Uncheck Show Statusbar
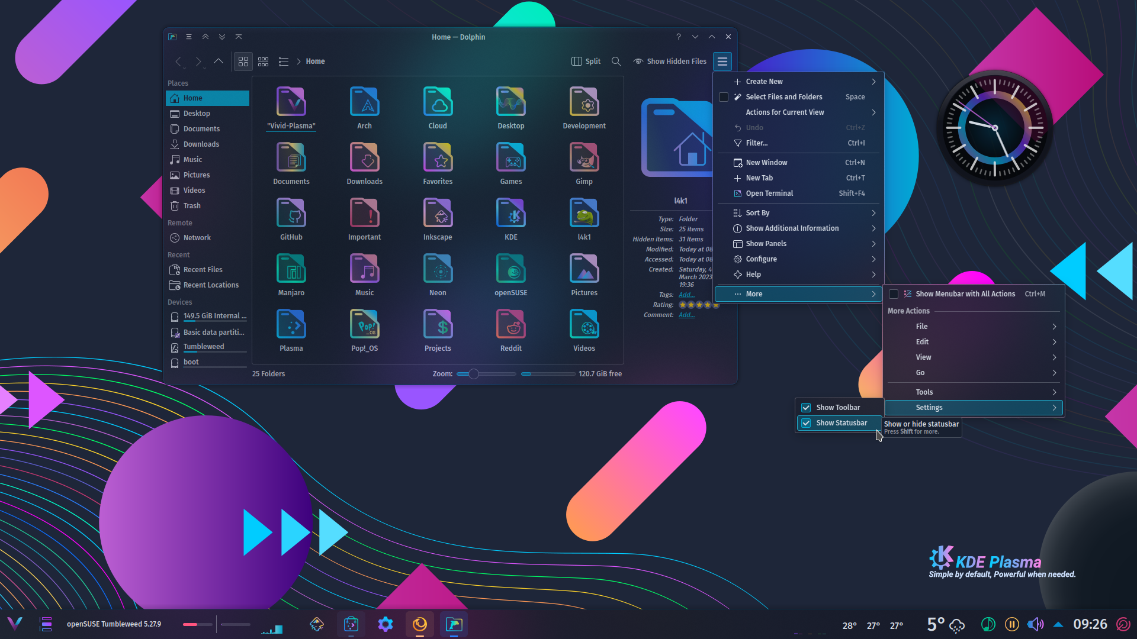This screenshot has width=1137, height=639. (839, 423)
